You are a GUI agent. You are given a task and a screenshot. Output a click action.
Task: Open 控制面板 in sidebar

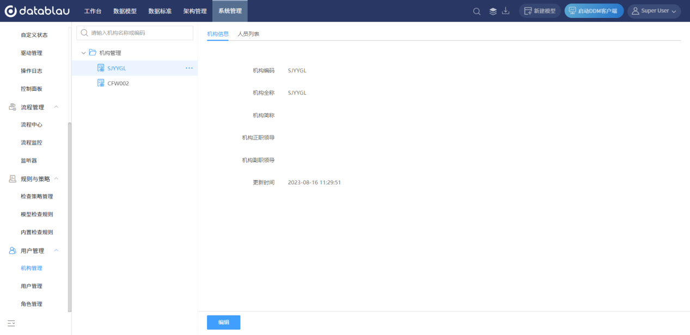click(32, 89)
